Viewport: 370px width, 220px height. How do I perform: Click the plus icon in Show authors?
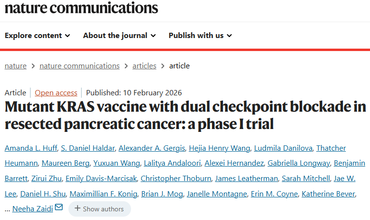tap(77, 209)
